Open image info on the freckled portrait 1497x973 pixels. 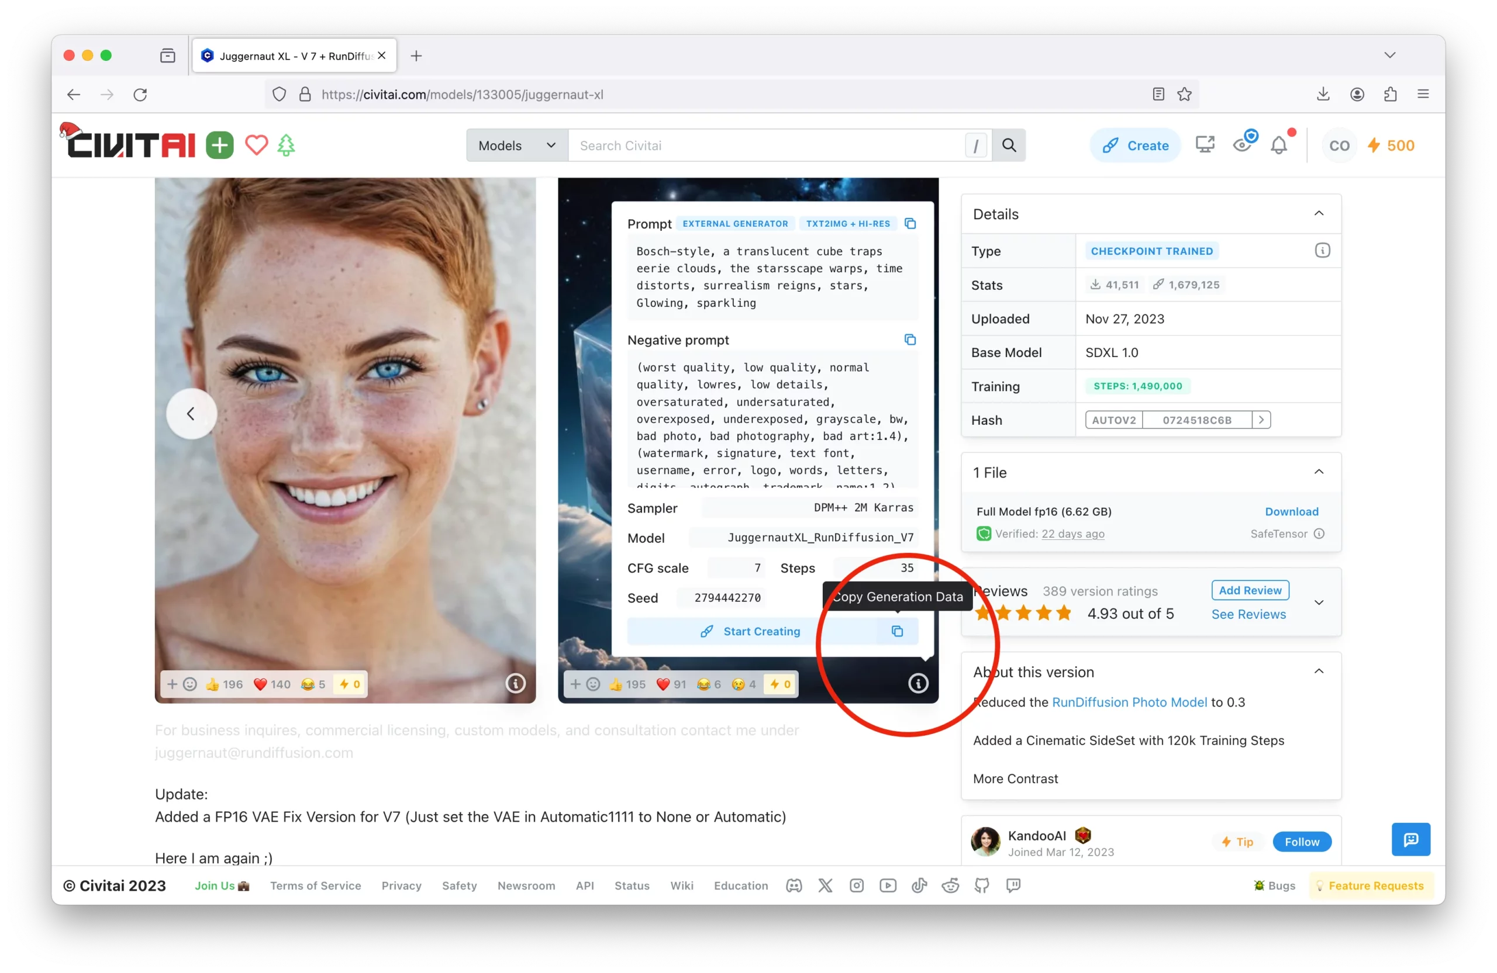click(515, 683)
